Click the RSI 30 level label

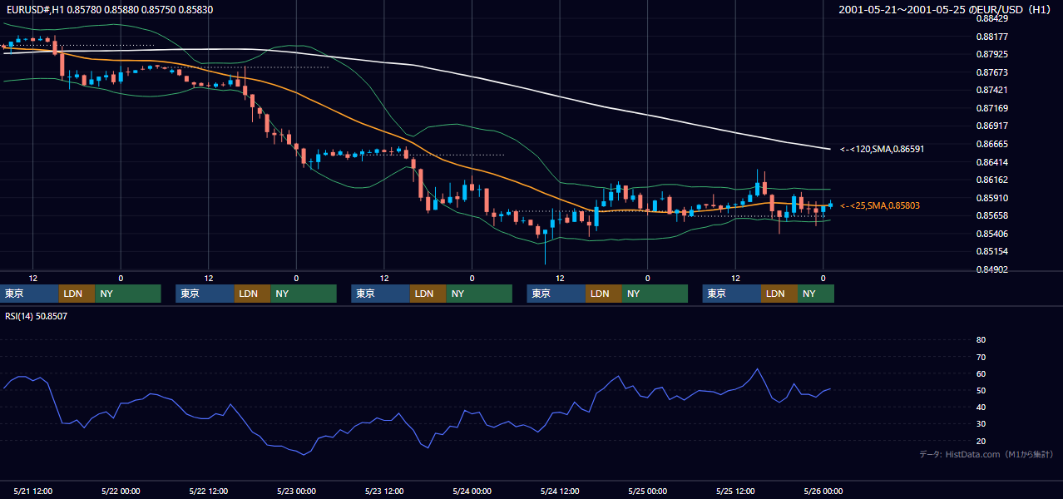(x=981, y=424)
